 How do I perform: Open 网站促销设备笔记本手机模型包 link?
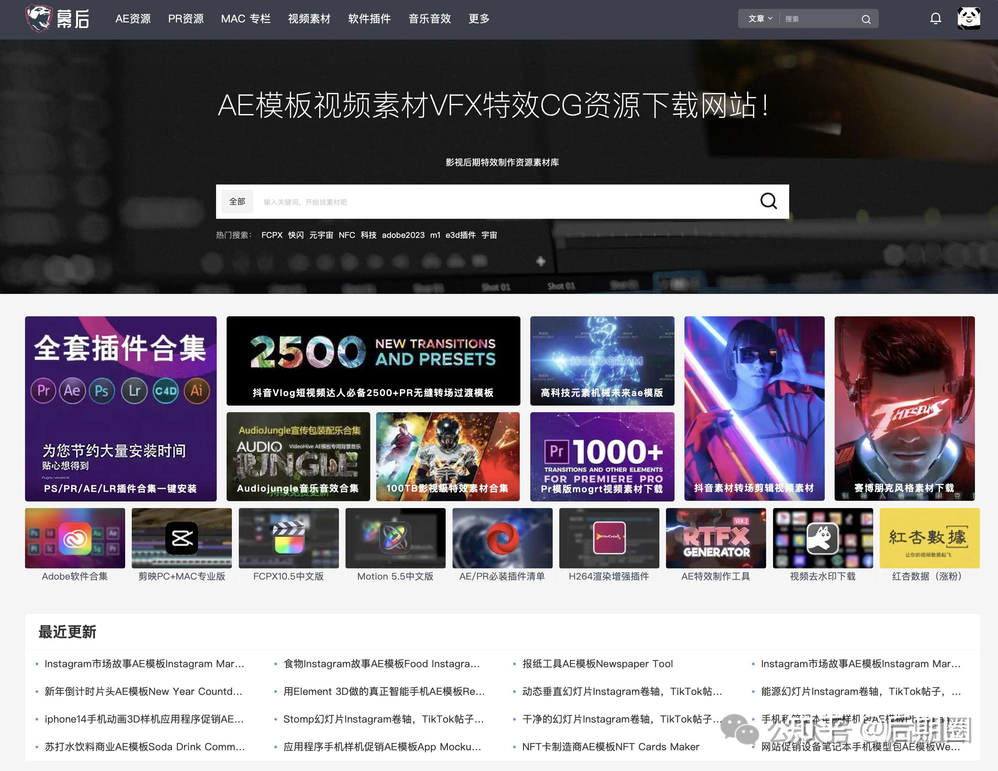pyautogui.click(x=860, y=747)
